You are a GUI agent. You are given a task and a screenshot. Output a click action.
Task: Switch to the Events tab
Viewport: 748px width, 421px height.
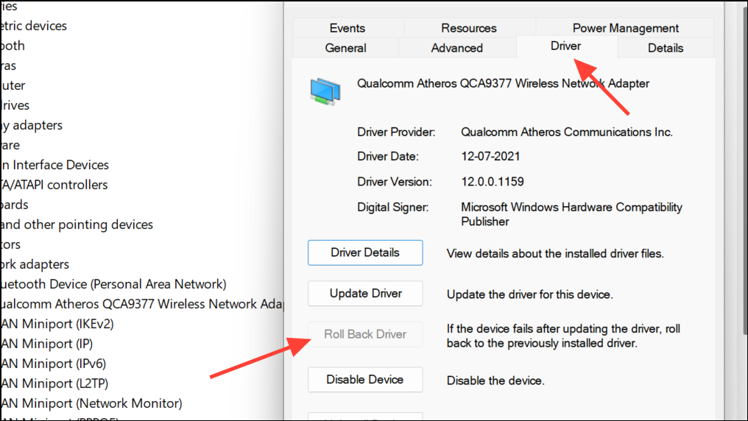pos(347,28)
